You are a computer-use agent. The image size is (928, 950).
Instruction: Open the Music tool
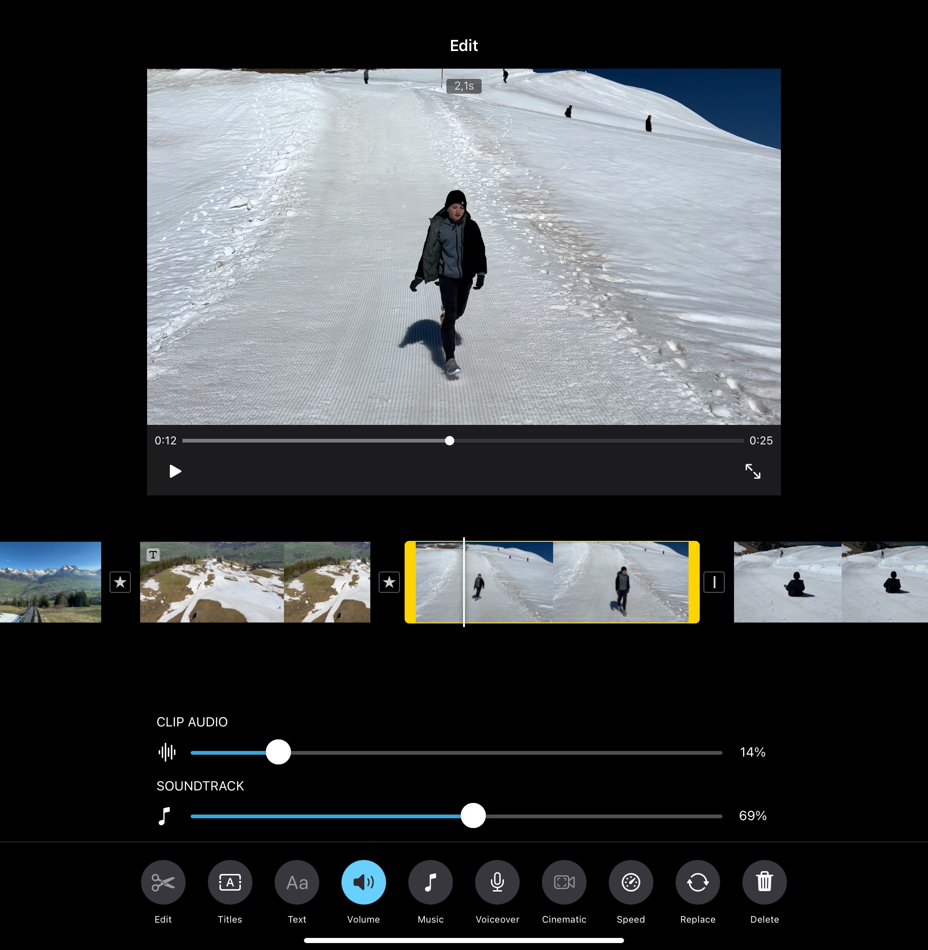click(431, 882)
